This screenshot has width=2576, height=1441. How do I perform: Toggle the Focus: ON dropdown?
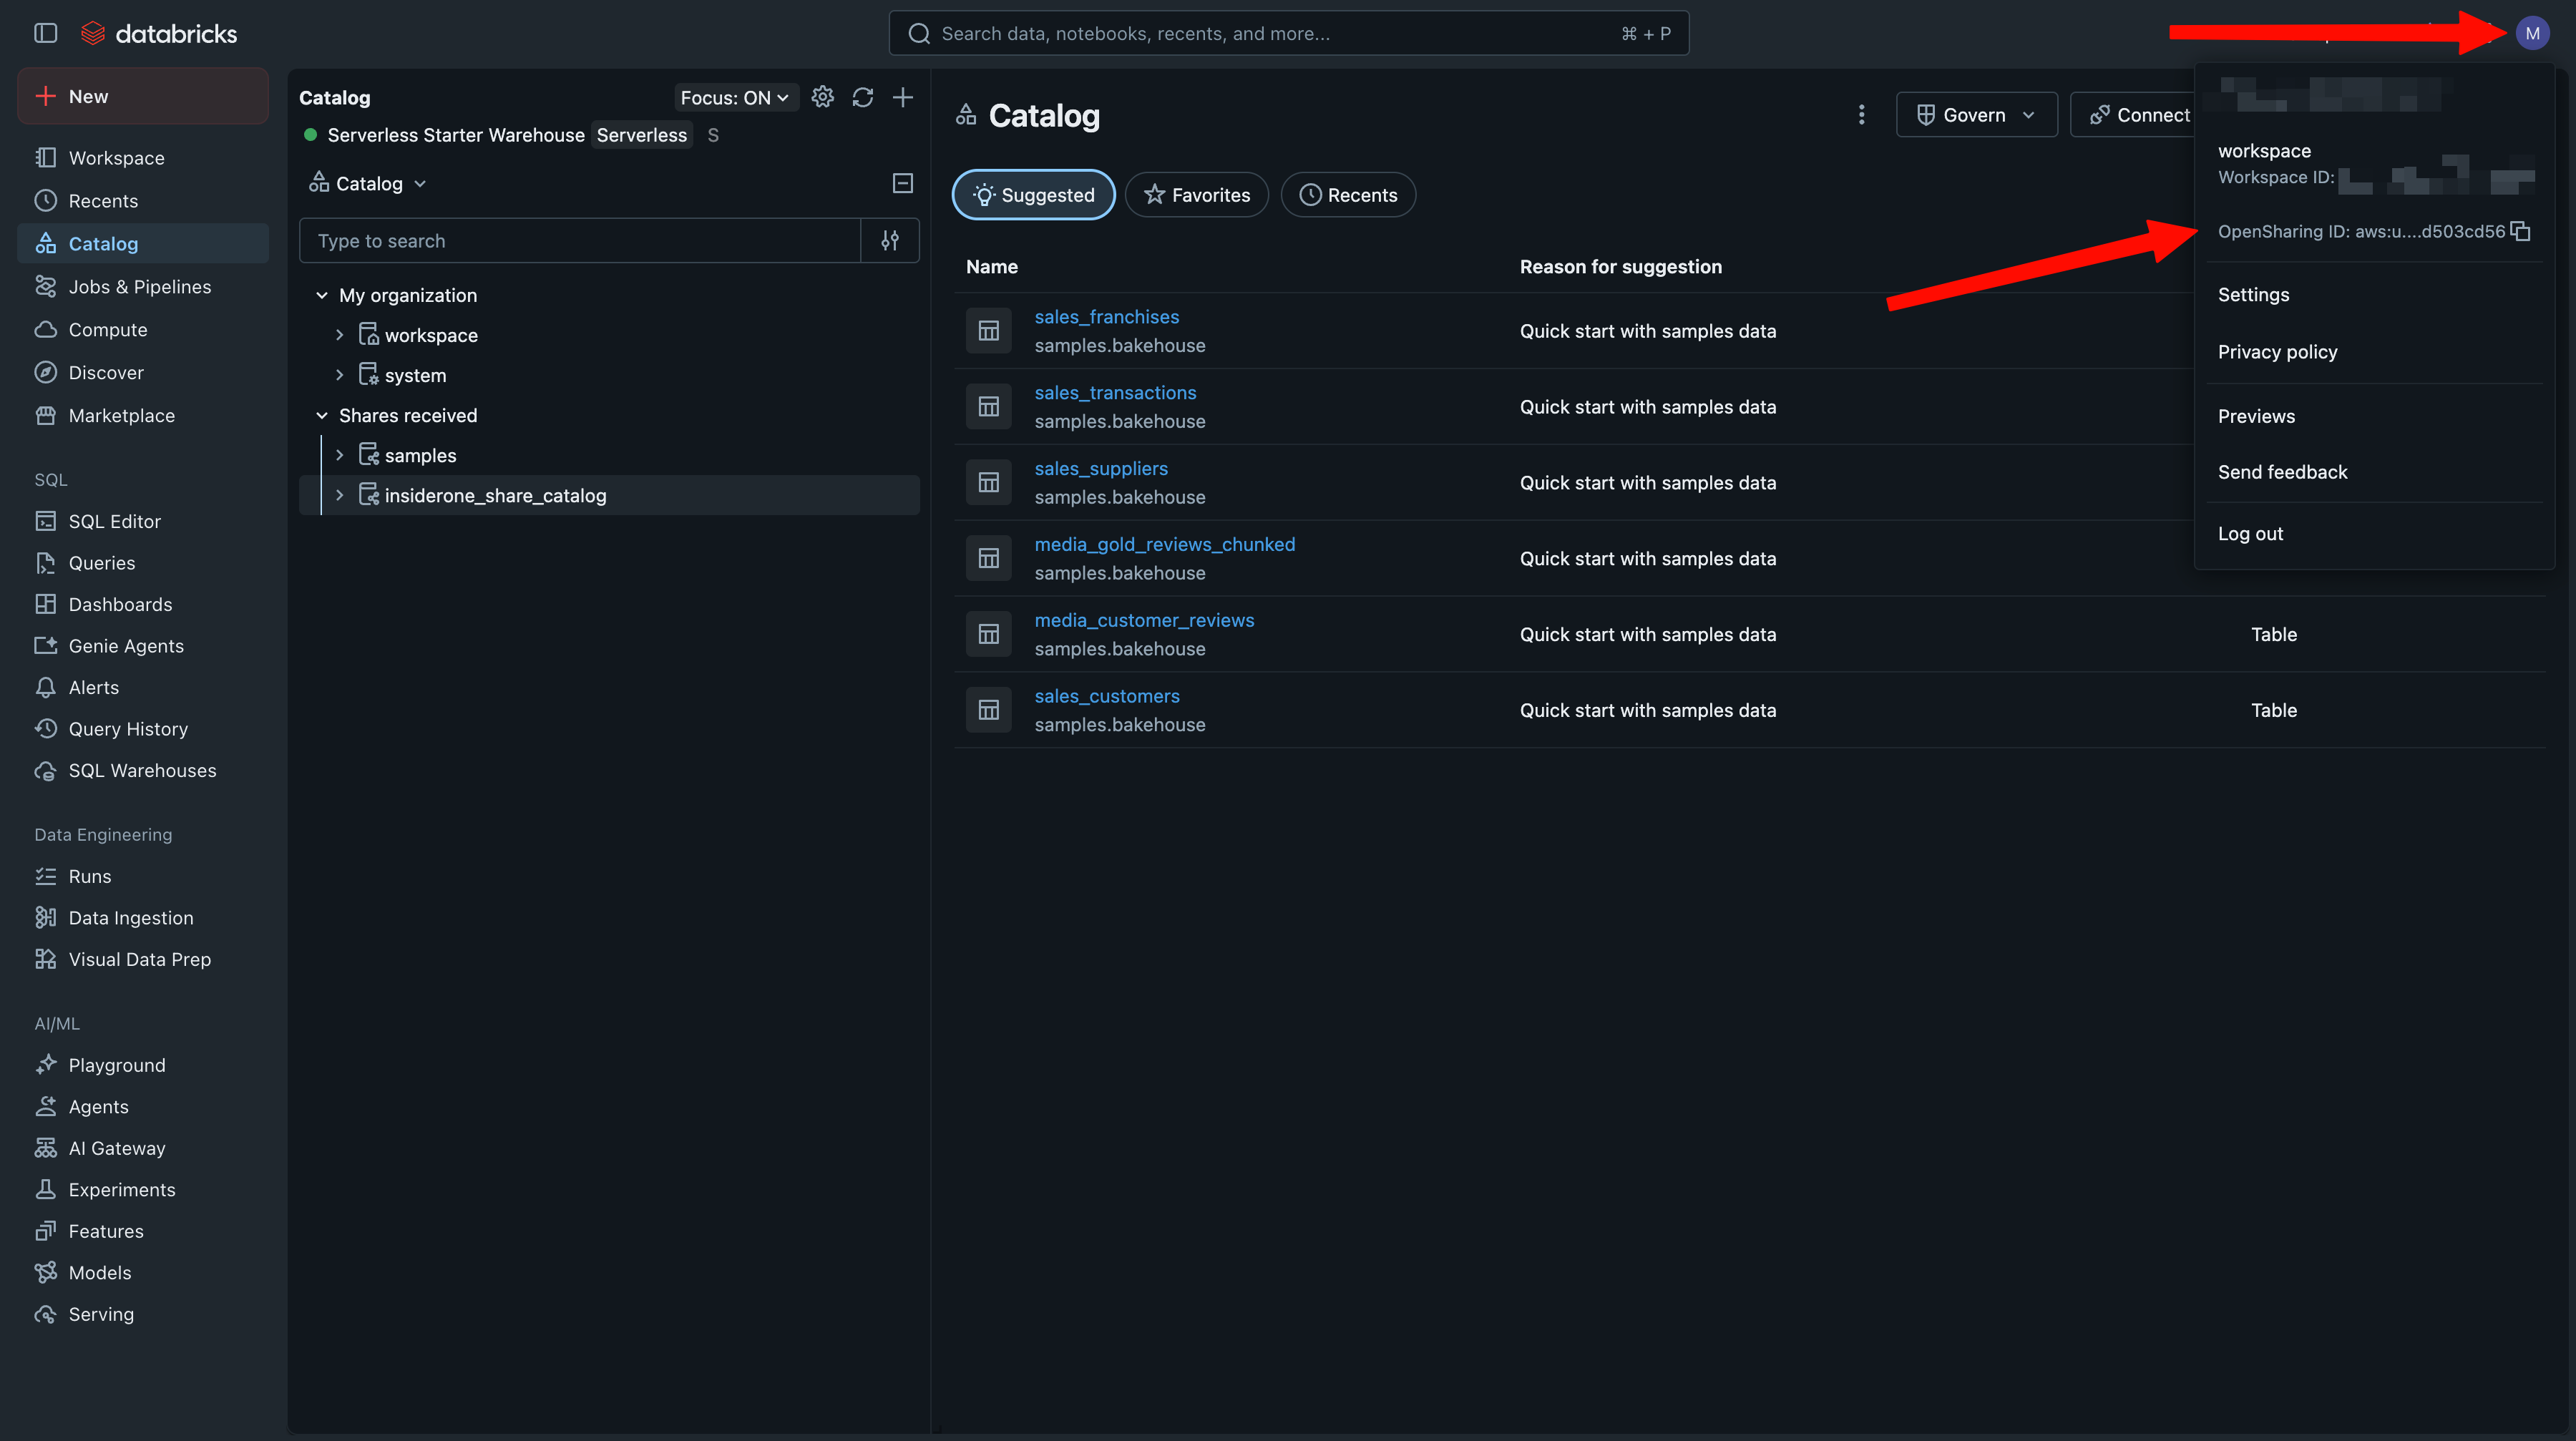pos(735,97)
